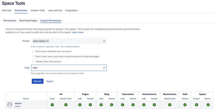The height and width of the screenshot is (110, 215).
Task: Click the Mail column header
Action: (x=185, y=94)
